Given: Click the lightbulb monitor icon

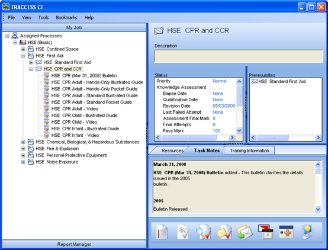Looking at the screenshot, I should (x=307, y=232).
